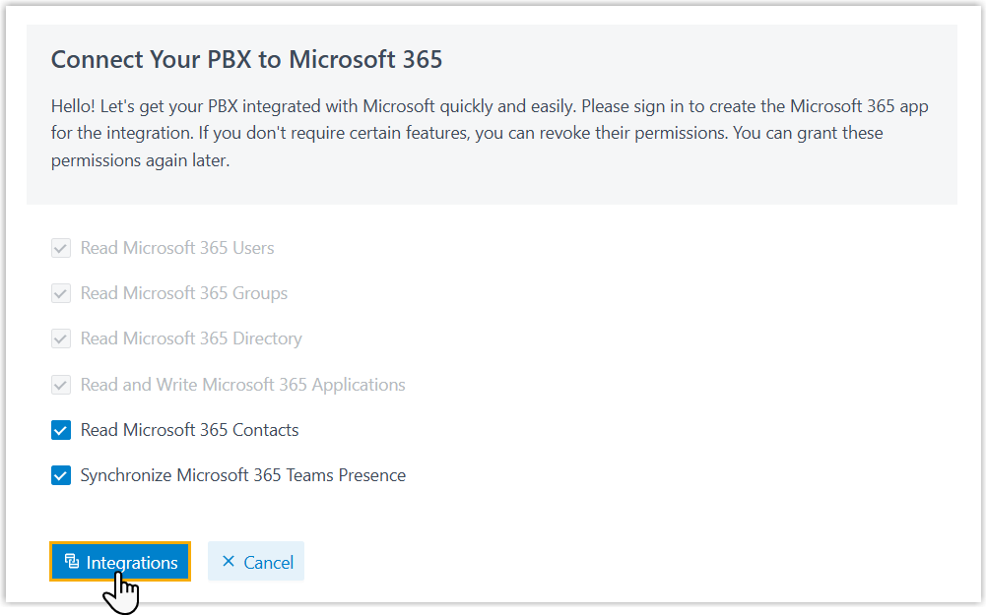
Task: Click the "Connect Your PBX to Microsoft 365" heading
Action: [246, 60]
